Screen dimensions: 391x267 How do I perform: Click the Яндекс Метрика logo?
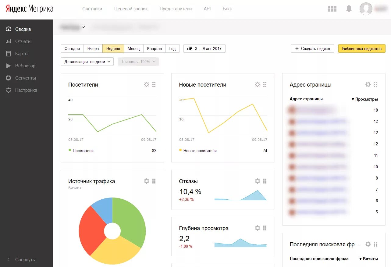[30, 9]
